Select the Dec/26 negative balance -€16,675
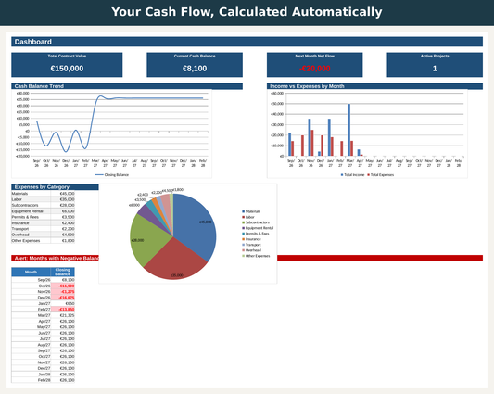The image size is (494, 394). coord(63,298)
